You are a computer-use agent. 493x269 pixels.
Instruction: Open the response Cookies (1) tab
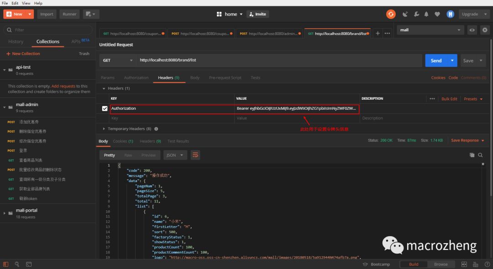[123, 142]
